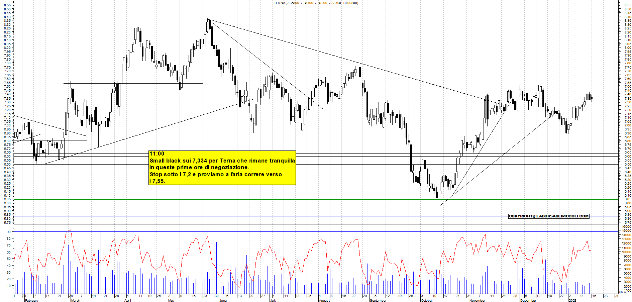Screen dimensions: 632x302
Task: Click the August month label
Action: point(324,300)
